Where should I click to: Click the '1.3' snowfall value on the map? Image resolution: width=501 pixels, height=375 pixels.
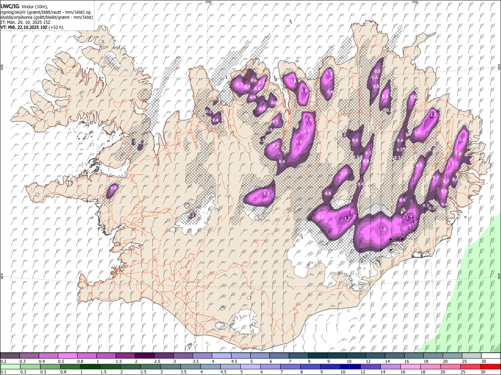(x=330, y=73)
